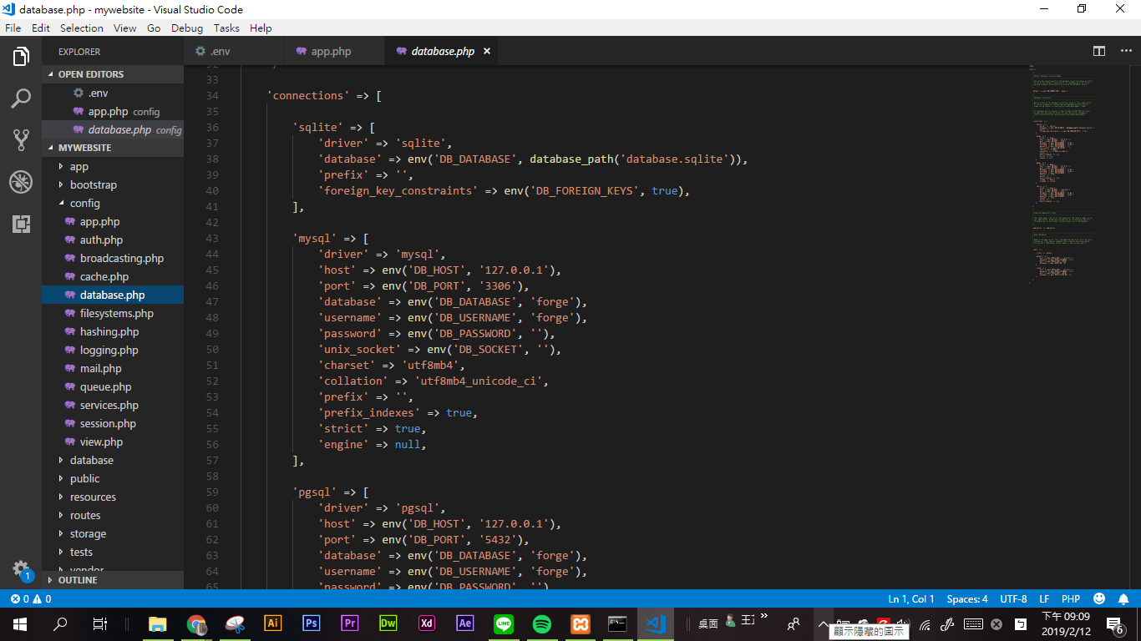
Task: Open the editor More Actions ellipsis
Action: coord(1126,51)
